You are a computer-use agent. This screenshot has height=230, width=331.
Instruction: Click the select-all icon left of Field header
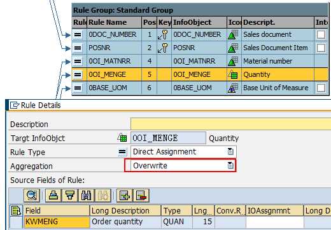pyautogui.click(x=16, y=211)
